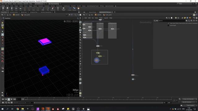
Task: Toggle real-time playback on timeline
Action: pyautogui.click(x=3, y=103)
